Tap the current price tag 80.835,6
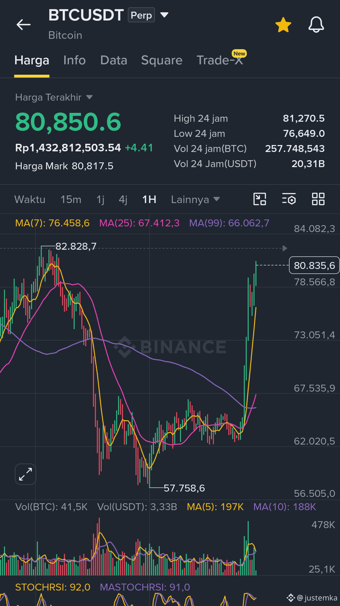Image resolution: width=340 pixels, height=606 pixels. click(x=314, y=265)
